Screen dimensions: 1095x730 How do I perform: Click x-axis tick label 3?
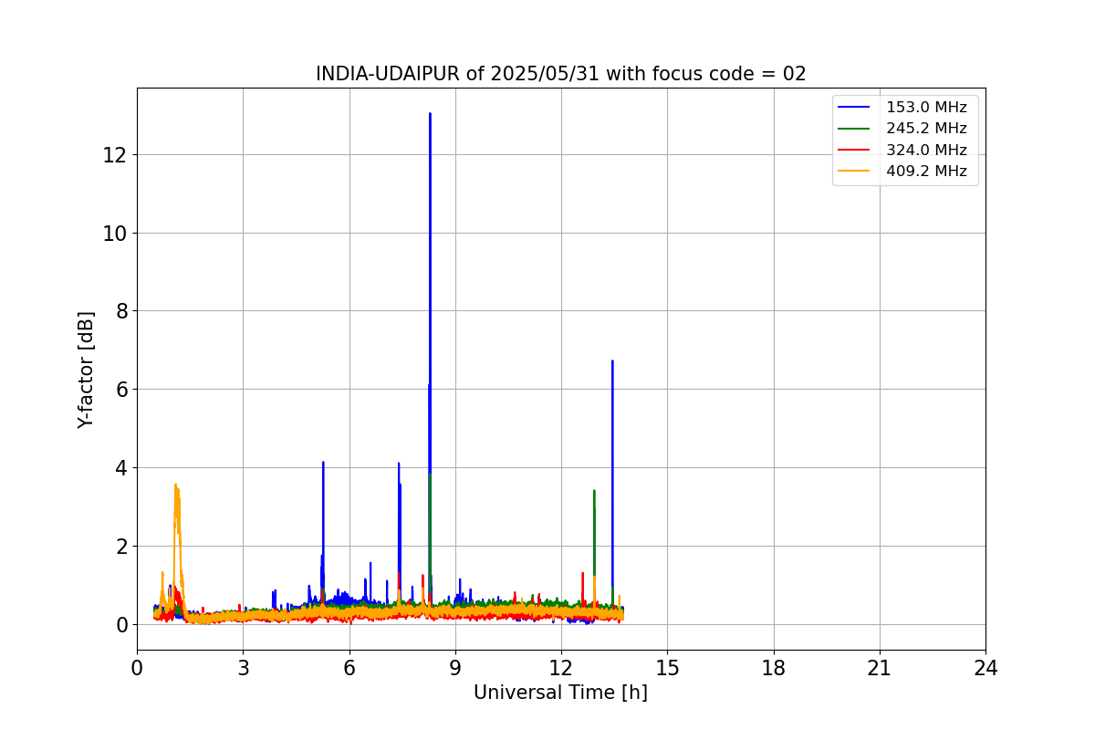tap(243, 668)
